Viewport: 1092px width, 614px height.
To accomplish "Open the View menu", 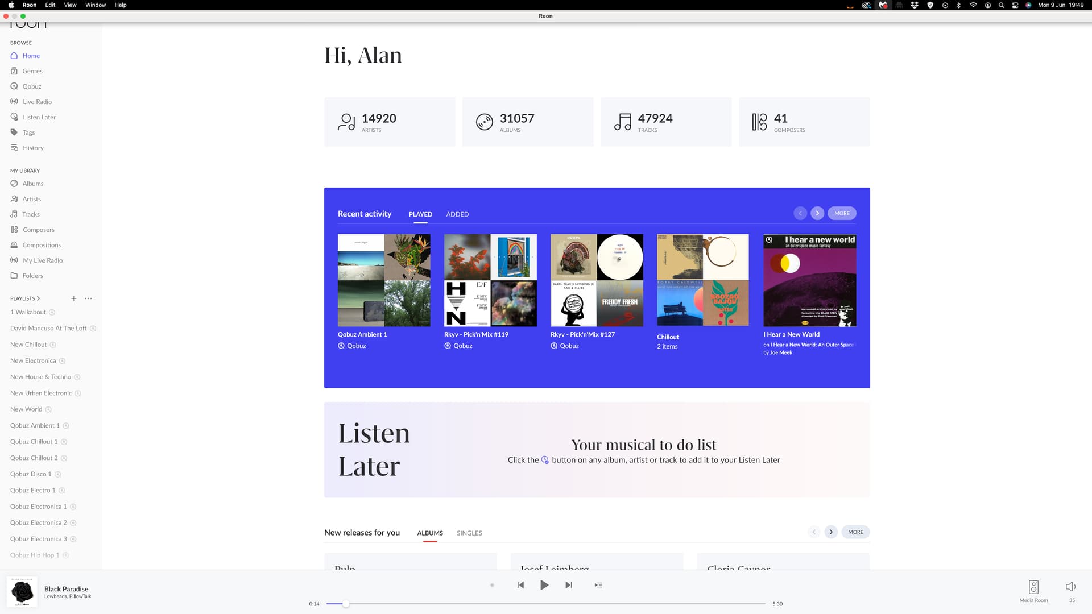I will pos(70,5).
